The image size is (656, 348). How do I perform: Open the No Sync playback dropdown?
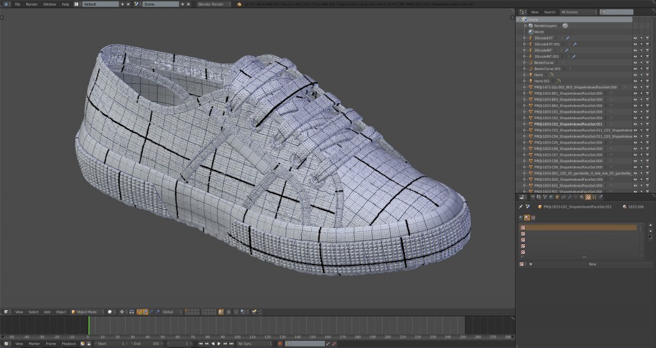point(255,344)
